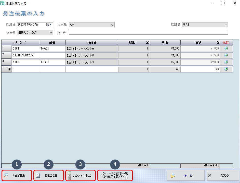
Task: Expand the 仕入先 dropdown showing A社
Action: point(112,25)
